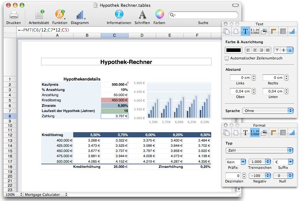Viewport: 299px width, 201px height.
Task: Align text to top vertically
Action: click(277, 50)
